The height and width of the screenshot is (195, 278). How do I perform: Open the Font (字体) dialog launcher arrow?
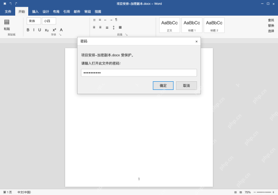[60, 35]
